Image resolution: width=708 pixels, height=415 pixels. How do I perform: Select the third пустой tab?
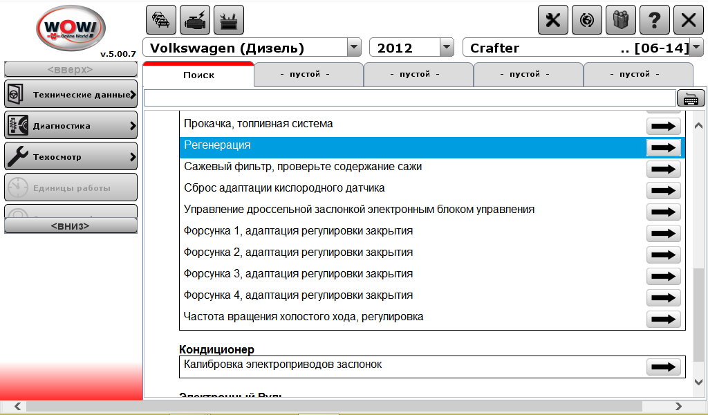coord(529,74)
